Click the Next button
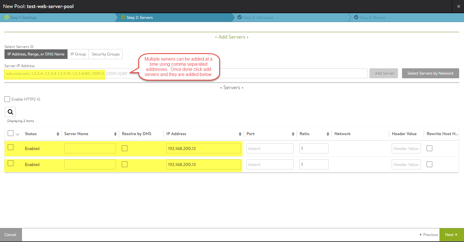Viewport: 464px width, 242px height. (451, 235)
